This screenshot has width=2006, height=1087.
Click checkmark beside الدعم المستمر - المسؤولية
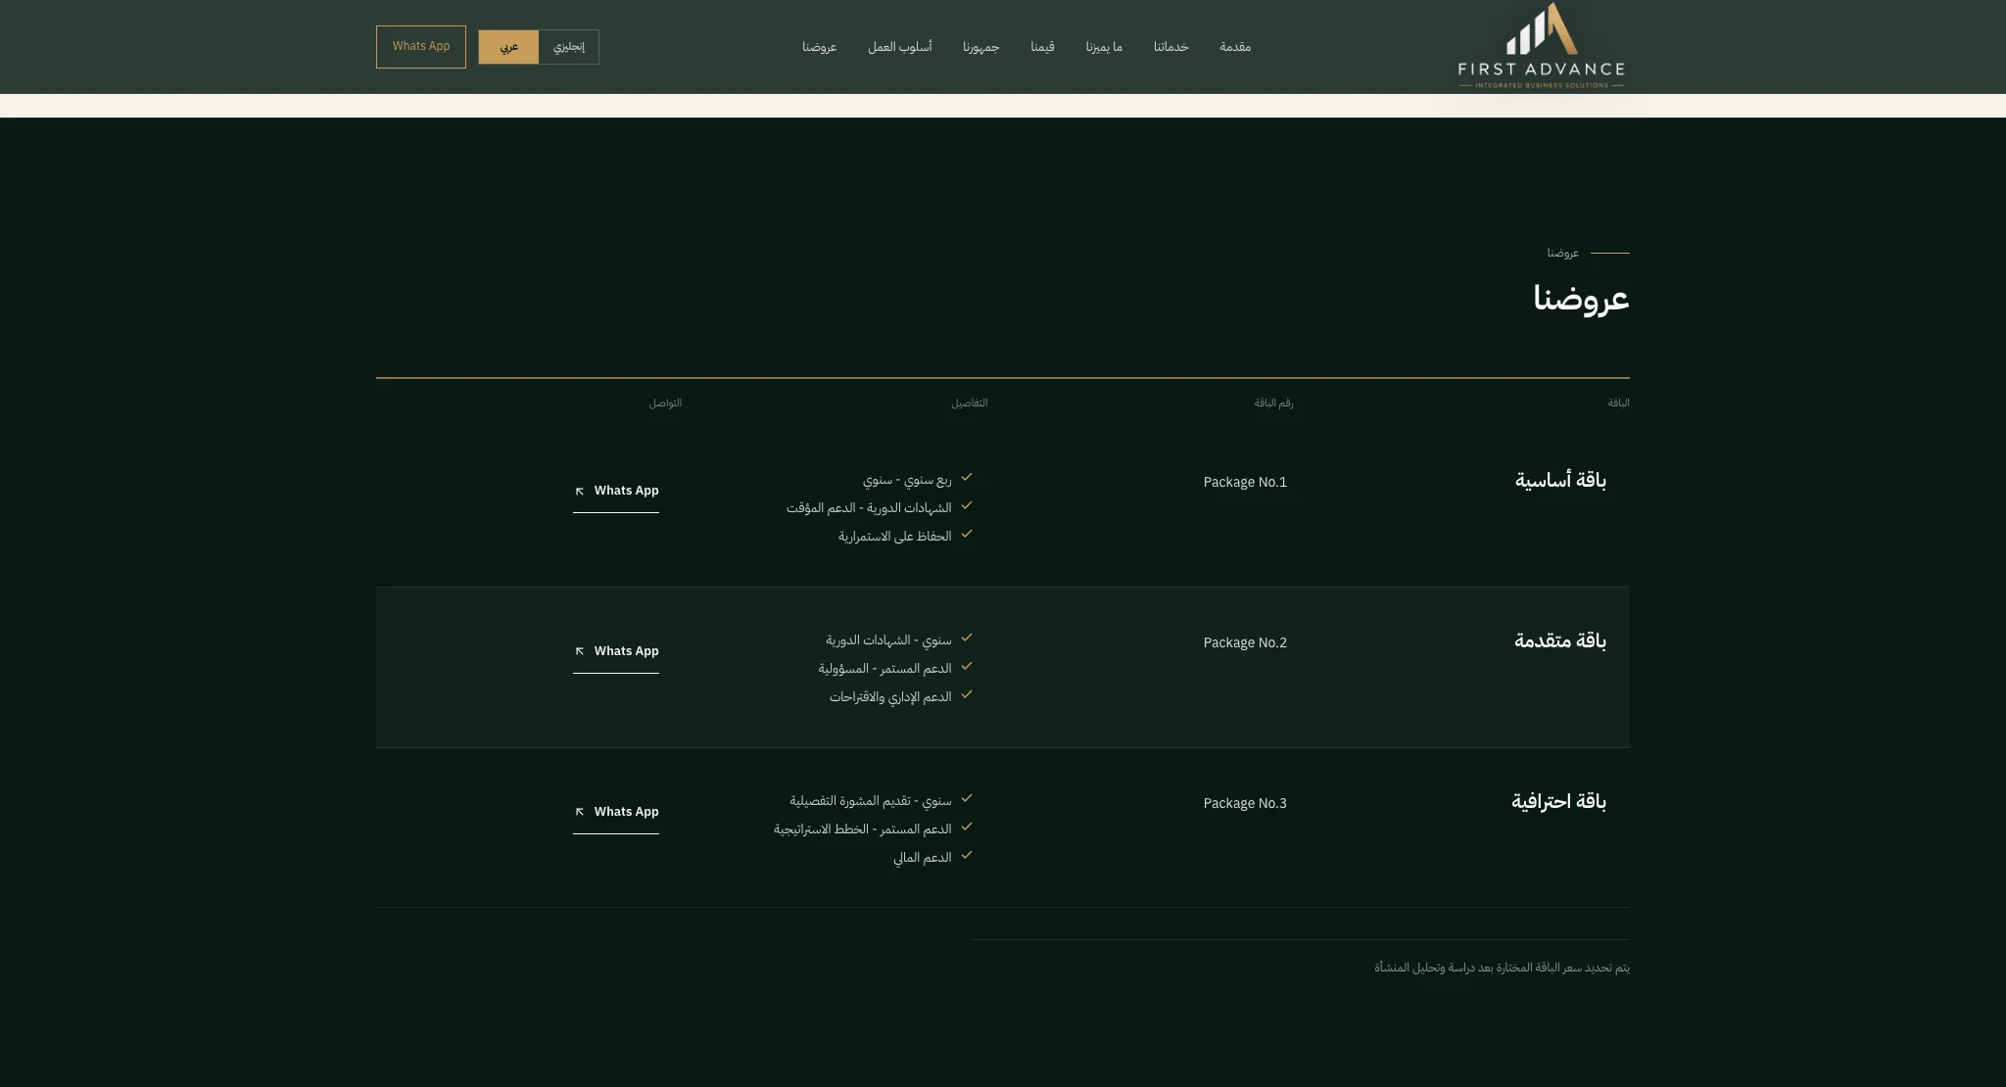tap(967, 667)
